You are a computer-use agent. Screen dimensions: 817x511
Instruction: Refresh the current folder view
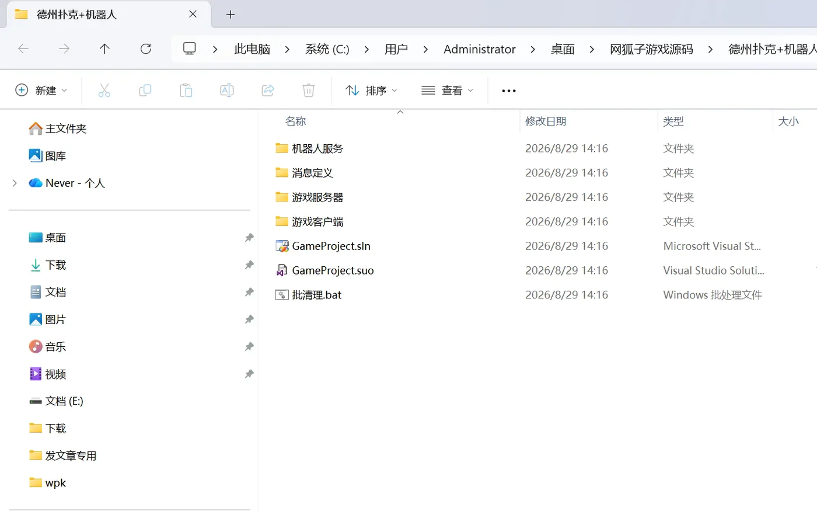[x=146, y=49]
